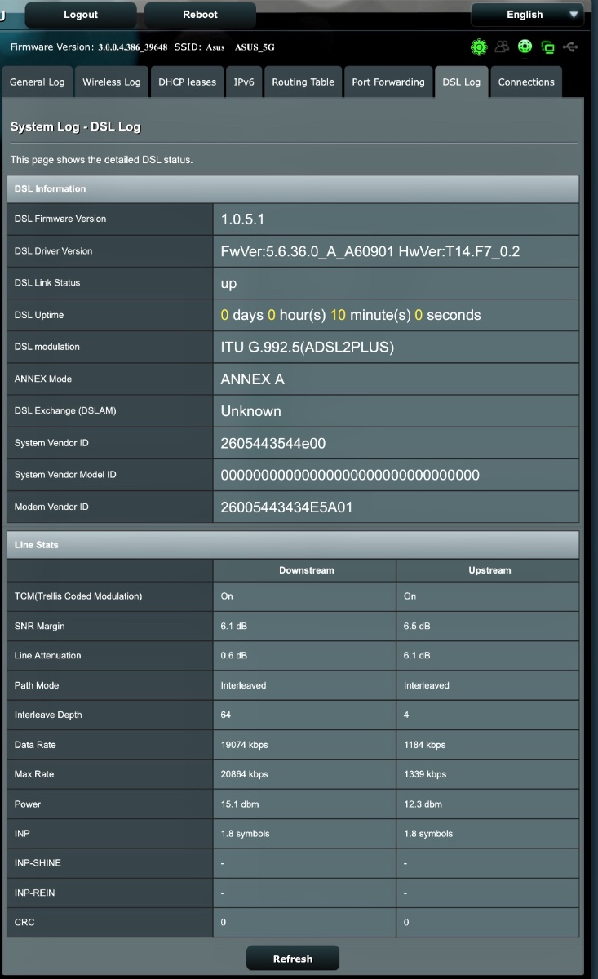
Task: Select the DSL Log tab
Action: (461, 82)
